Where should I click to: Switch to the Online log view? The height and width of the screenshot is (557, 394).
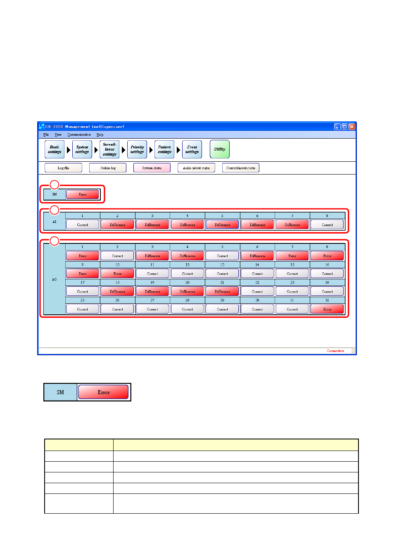click(108, 168)
